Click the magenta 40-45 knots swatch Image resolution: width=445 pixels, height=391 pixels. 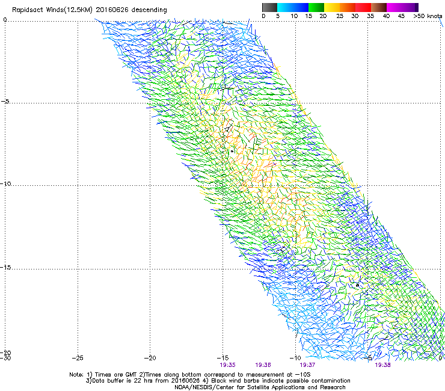(394, 7)
